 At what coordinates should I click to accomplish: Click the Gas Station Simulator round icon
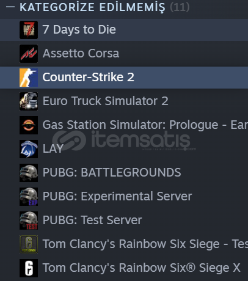pos(29,125)
